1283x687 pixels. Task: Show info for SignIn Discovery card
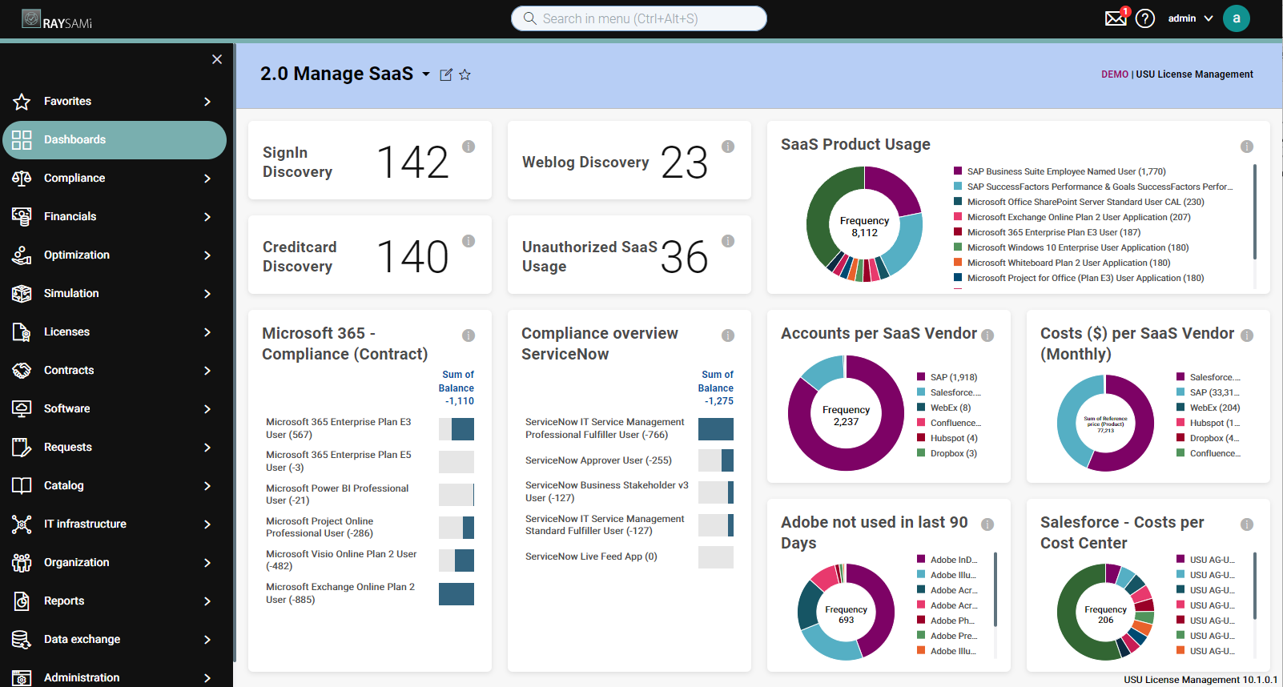[x=469, y=147]
